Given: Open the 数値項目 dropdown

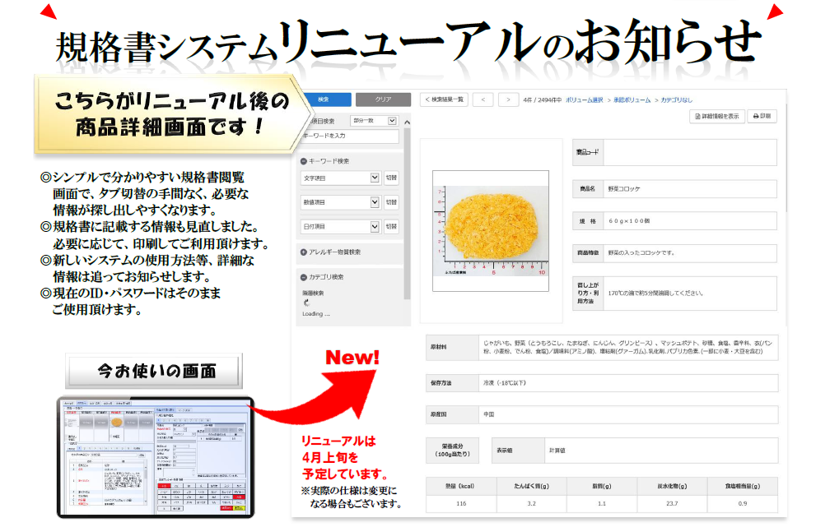Looking at the screenshot, I should [x=340, y=202].
